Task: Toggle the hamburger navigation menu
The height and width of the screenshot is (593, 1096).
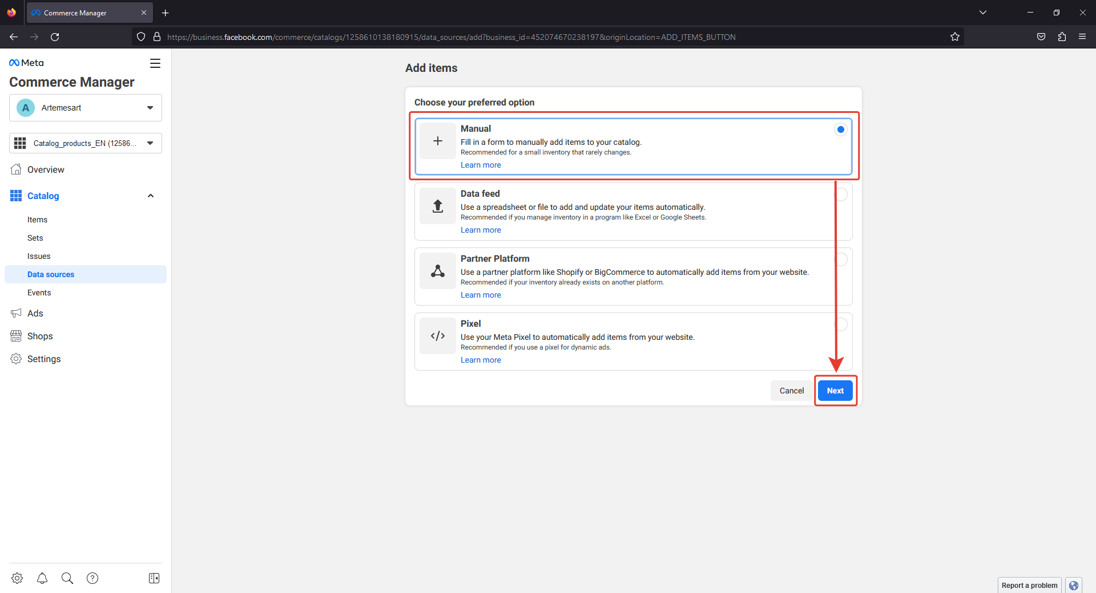Action: tap(155, 63)
